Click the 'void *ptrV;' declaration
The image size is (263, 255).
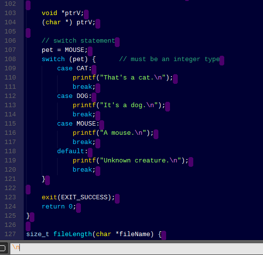pyautogui.click(x=62, y=13)
